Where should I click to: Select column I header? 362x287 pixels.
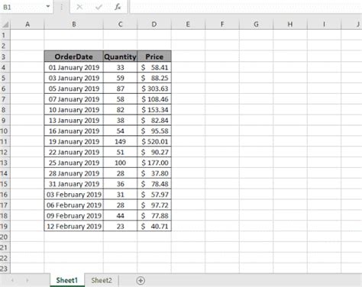(324, 24)
